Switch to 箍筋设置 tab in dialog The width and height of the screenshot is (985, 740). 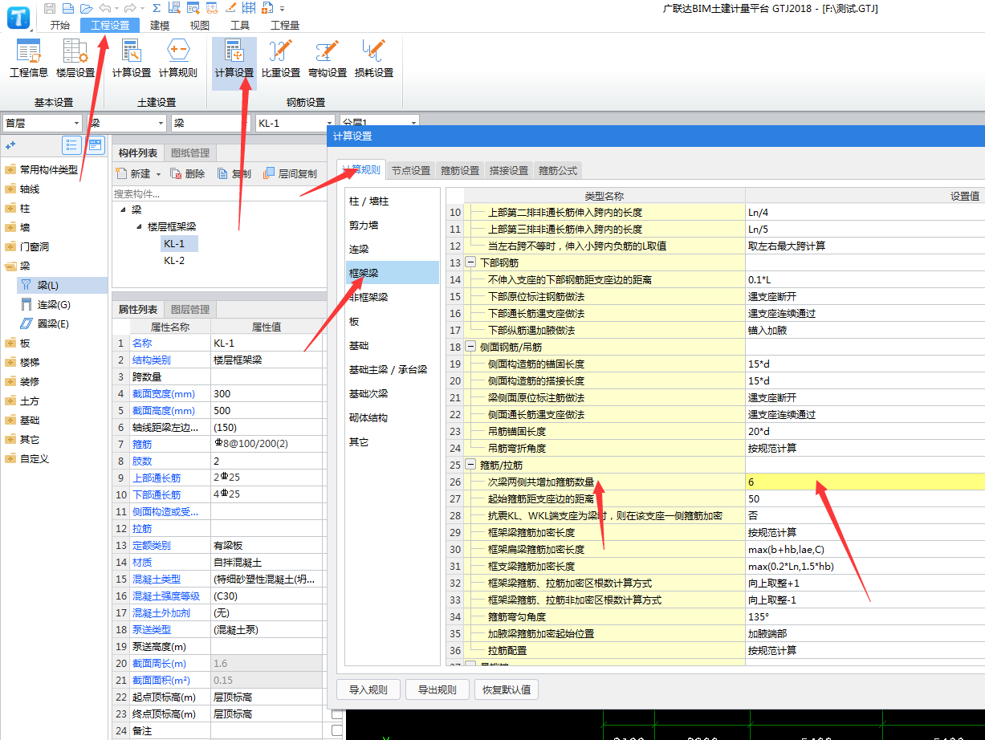point(460,170)
